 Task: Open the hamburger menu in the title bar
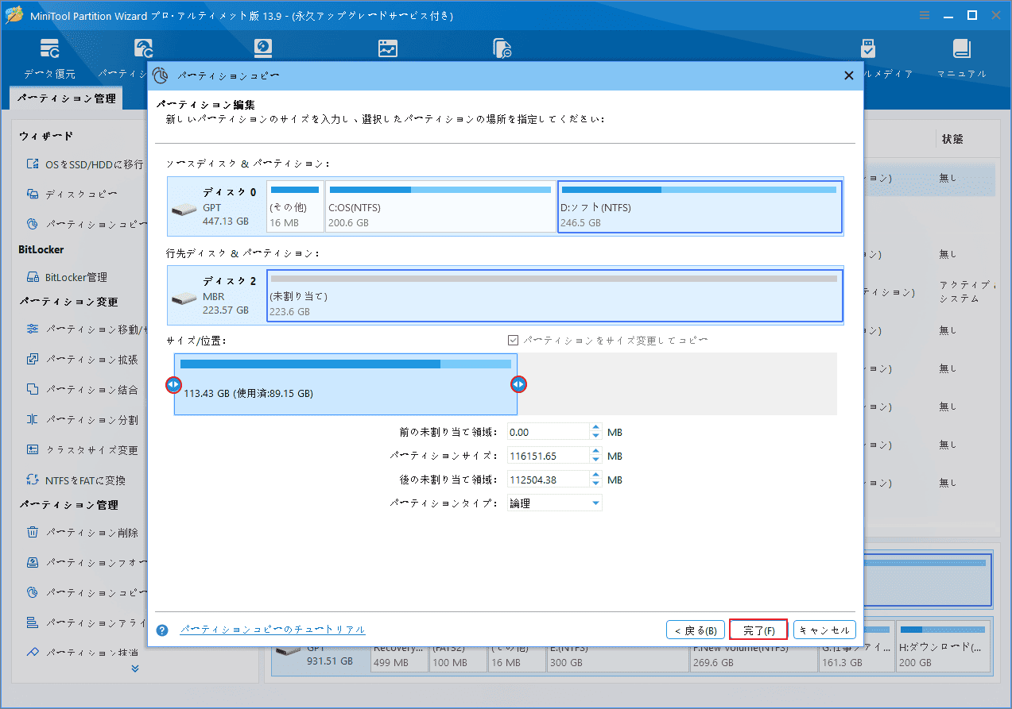point(924,15)
